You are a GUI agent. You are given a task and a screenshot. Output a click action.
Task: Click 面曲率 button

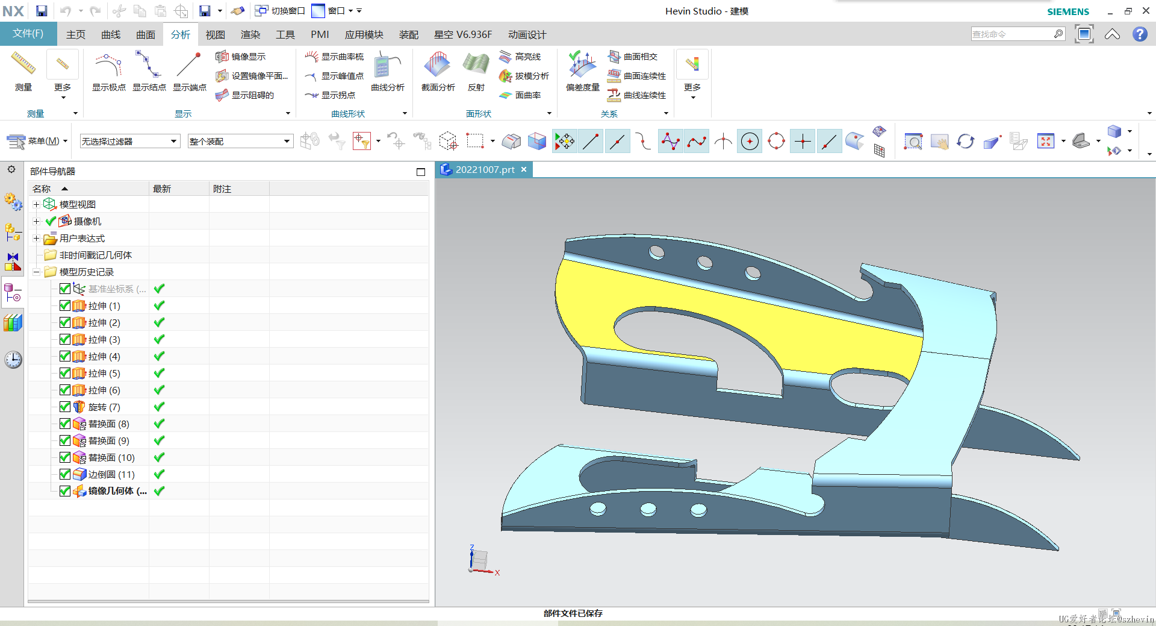[520, 95]
